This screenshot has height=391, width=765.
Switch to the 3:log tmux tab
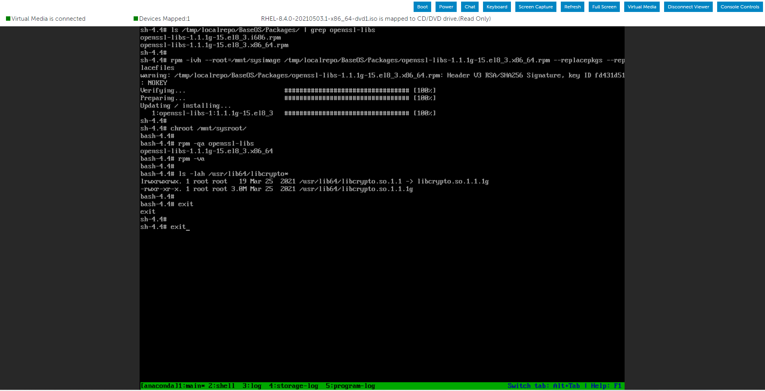click(251, 385)
